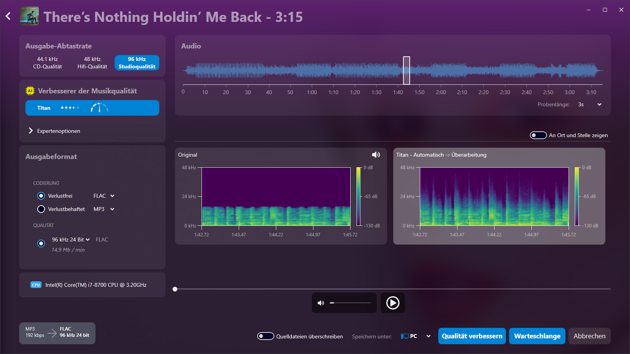Click the AI chip icon
This screenshot has width=630, height=354.
(30, 91)
